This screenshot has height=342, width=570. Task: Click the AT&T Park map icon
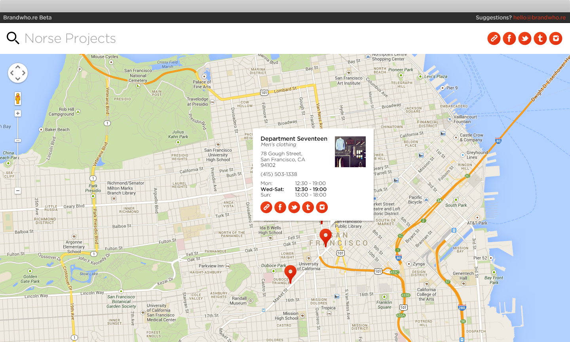click(x=477, y=218)
